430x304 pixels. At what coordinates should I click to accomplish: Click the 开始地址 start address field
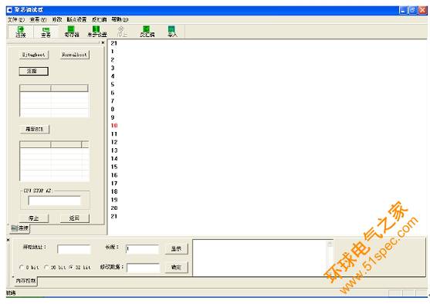[x=74, y=249]
